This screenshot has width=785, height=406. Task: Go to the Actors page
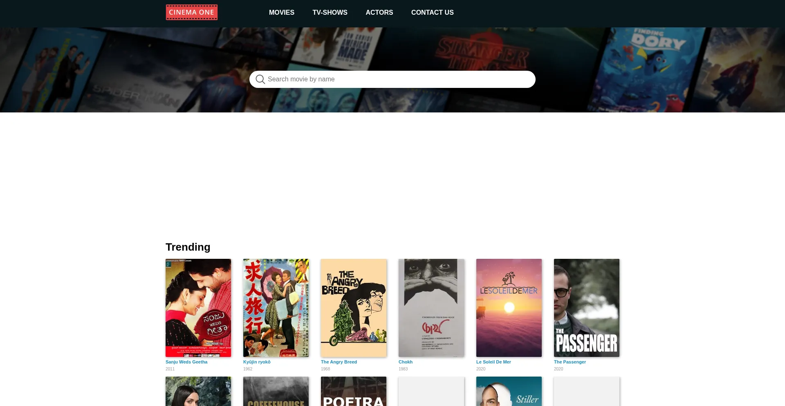379,13
